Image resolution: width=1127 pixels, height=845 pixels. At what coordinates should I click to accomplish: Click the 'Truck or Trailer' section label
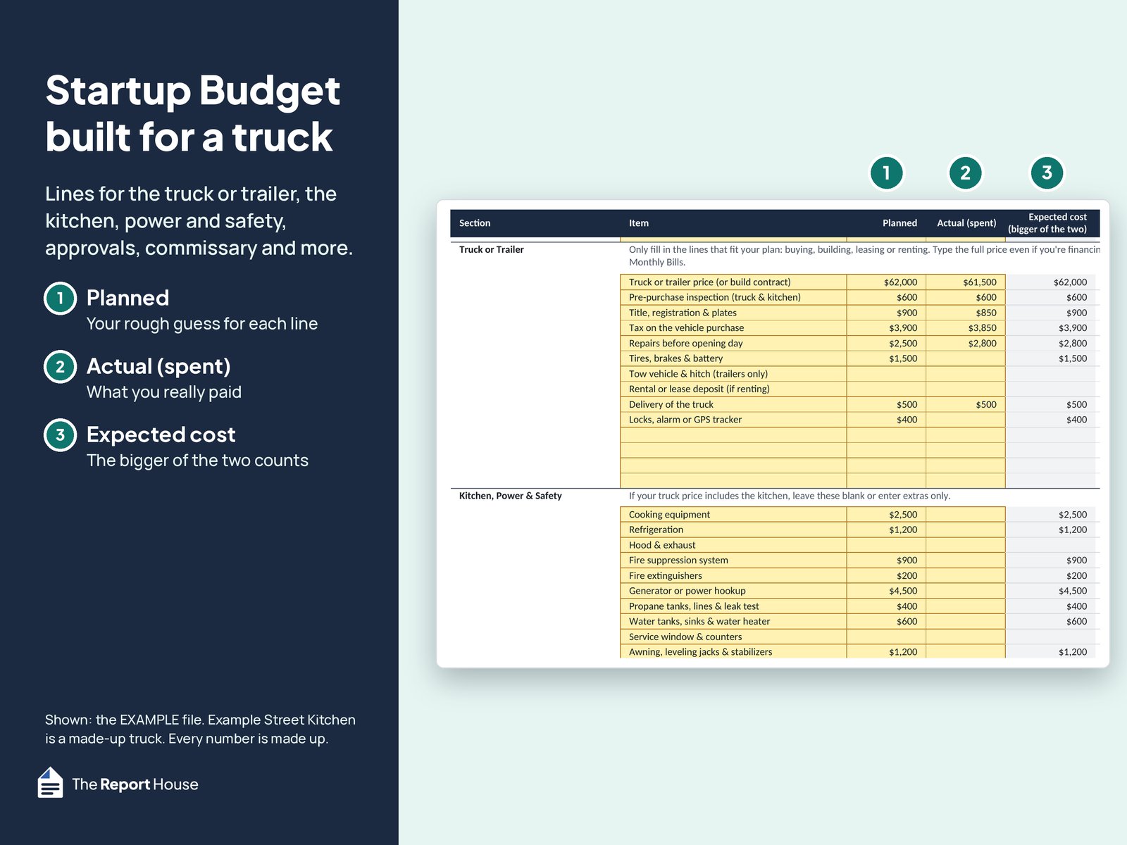(x=492, y=250)
